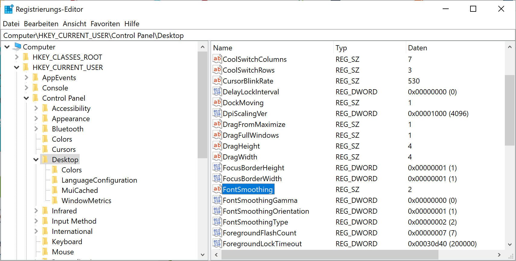Click the DpiScalingVer DWORD value icon
516x261 pixels.
click(217, 113)
